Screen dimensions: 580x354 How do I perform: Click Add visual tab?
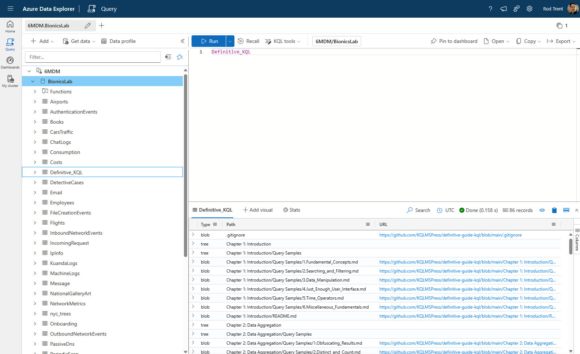(x=258, y=210)
